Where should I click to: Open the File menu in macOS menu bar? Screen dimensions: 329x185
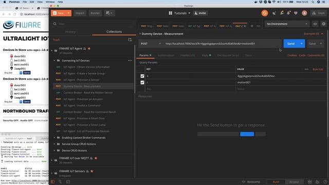point(25,2)
